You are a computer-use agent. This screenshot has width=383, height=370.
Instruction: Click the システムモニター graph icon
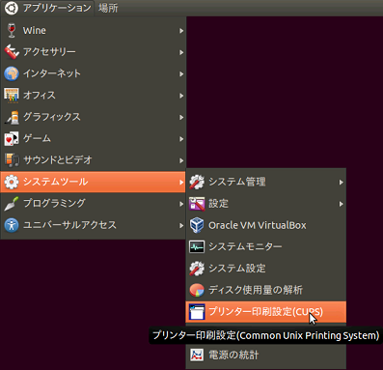(197, 246)
